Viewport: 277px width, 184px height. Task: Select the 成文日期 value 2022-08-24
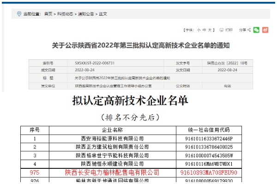coord(84,70)
